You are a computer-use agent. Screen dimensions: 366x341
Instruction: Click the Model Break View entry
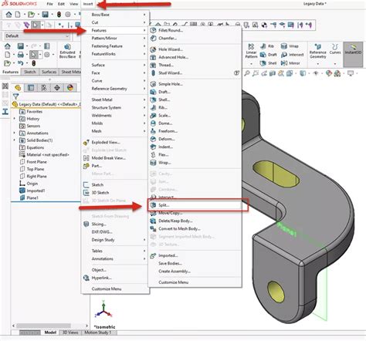[115, 158]
